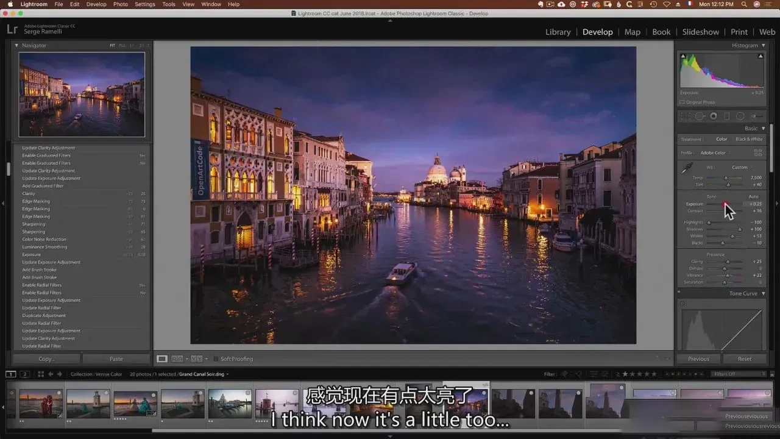Screen dimensions: 780x439
Task: Toggle the highlight clipping indicator in Histogram
Action: 760,56
